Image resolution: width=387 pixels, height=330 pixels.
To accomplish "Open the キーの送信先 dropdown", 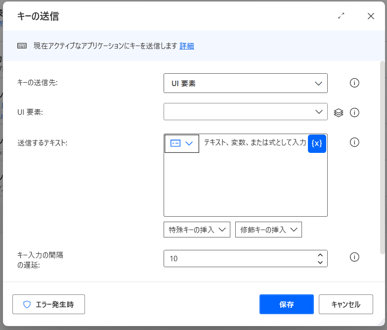I will point(246,83).
